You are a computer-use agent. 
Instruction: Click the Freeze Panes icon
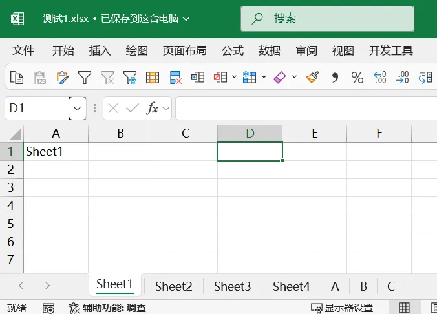(x=249, y=77)
